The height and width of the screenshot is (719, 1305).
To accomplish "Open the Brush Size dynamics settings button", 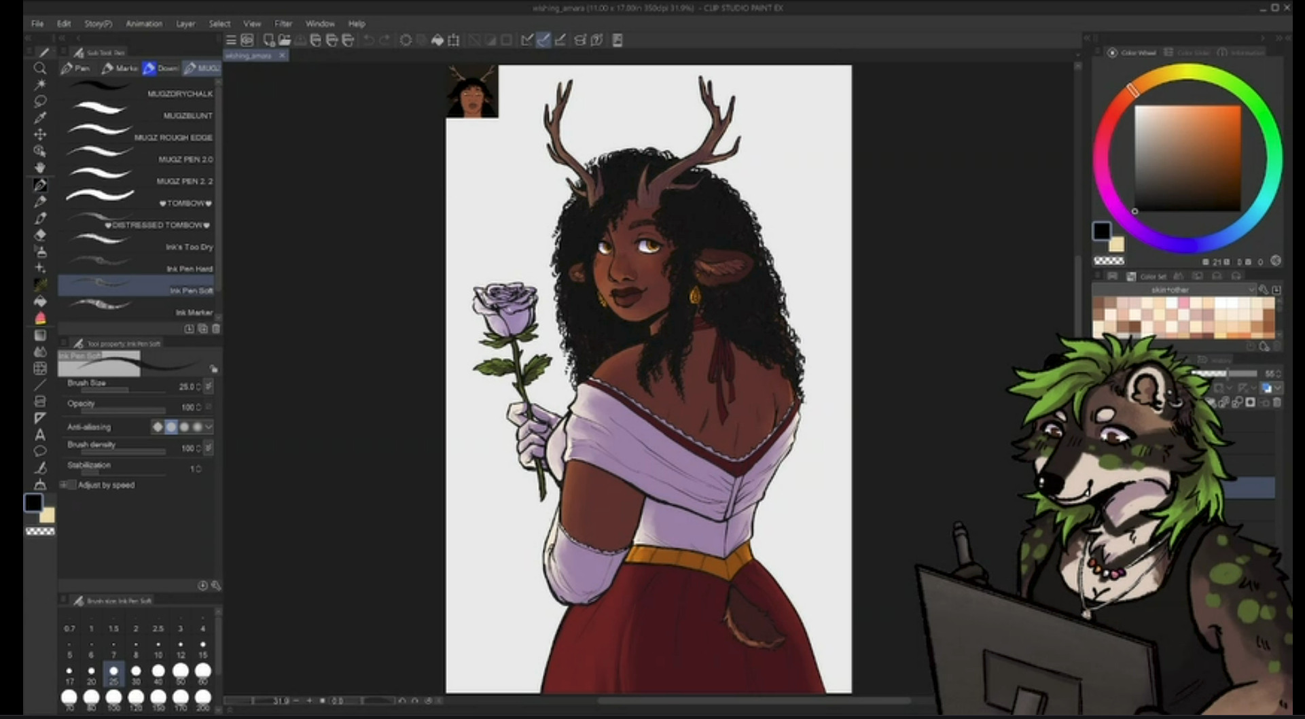I will [209, 386].
